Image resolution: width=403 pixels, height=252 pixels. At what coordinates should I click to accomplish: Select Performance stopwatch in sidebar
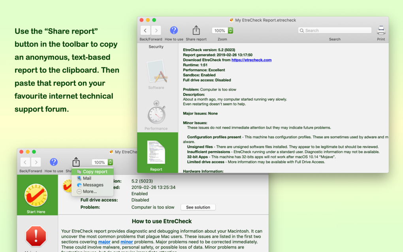[x=156, y=115]
